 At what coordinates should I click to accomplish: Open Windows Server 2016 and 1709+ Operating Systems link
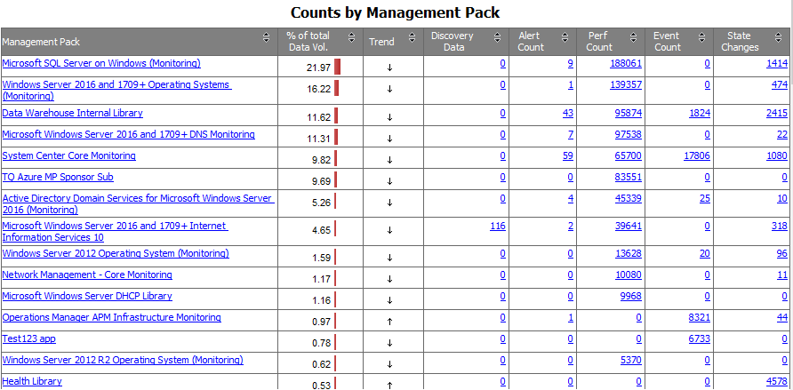[x=116, y=91]
